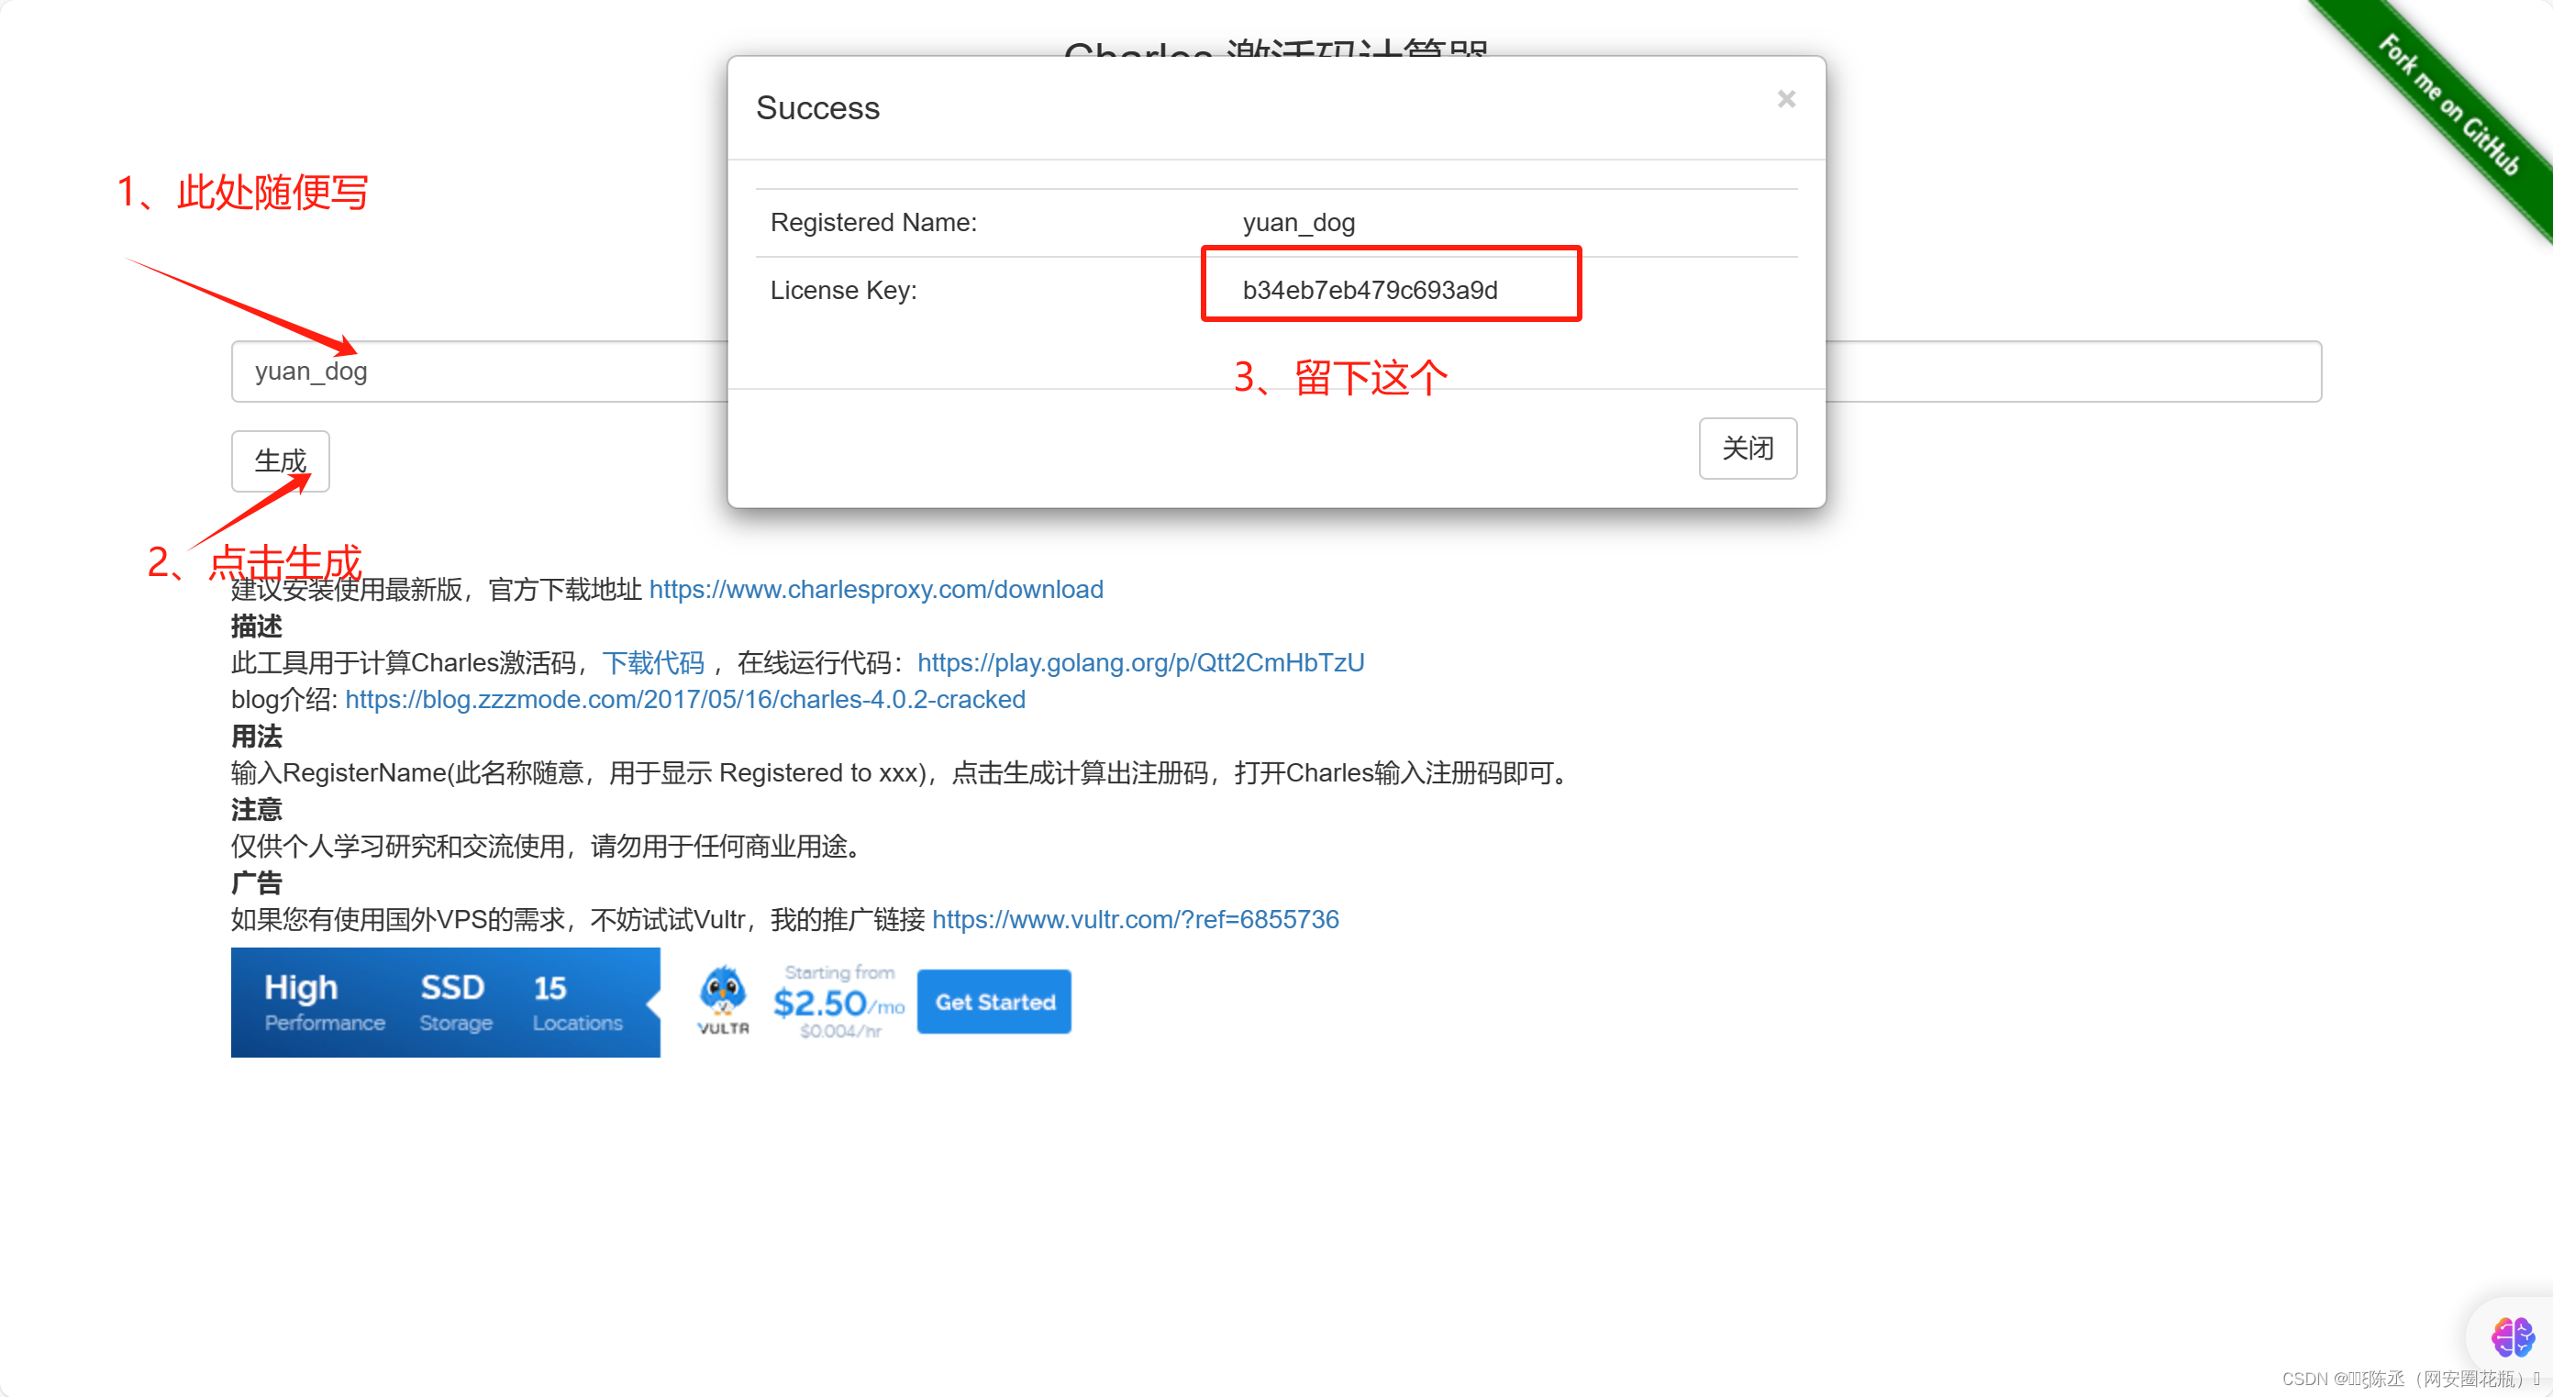Viewport: 2553px width, 1397px height.
Task: Click the 广告 heading
Action: point(257,882)
